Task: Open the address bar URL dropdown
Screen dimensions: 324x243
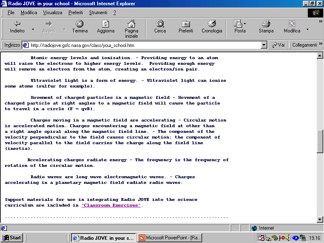Action: pyautogui.click(x=264, y=45)
